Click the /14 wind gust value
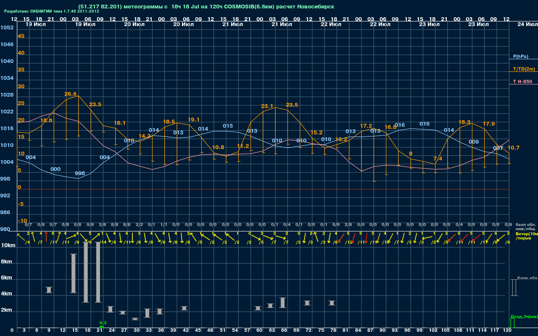538x336 pixels. 104,242
